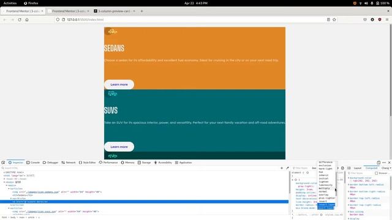
Task: Reload the current page
Action: (20, 20)
